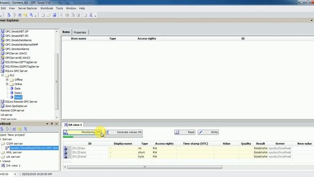This screenshot has width=314, height=177.
Task: Click the DA view horizontal scrollbar
Action: (x=145, y=167)
